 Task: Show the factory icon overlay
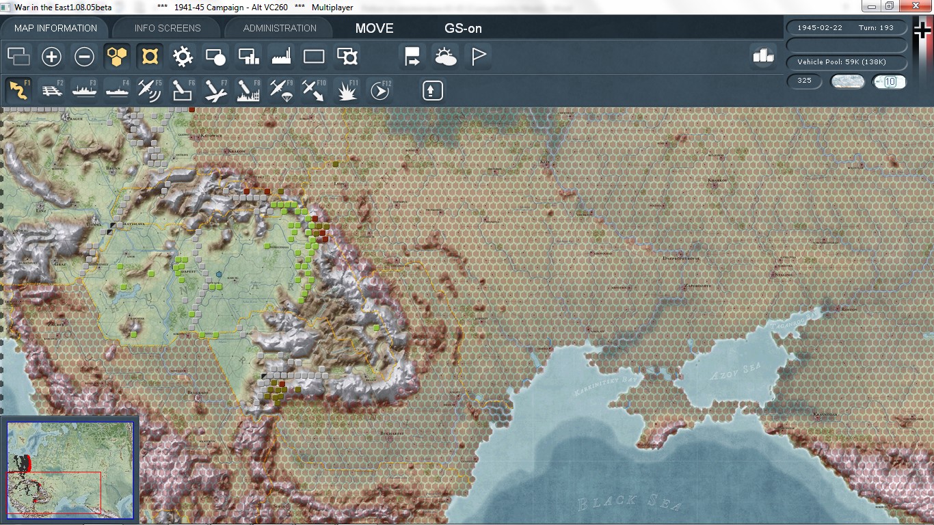click(x=281, y=56)
